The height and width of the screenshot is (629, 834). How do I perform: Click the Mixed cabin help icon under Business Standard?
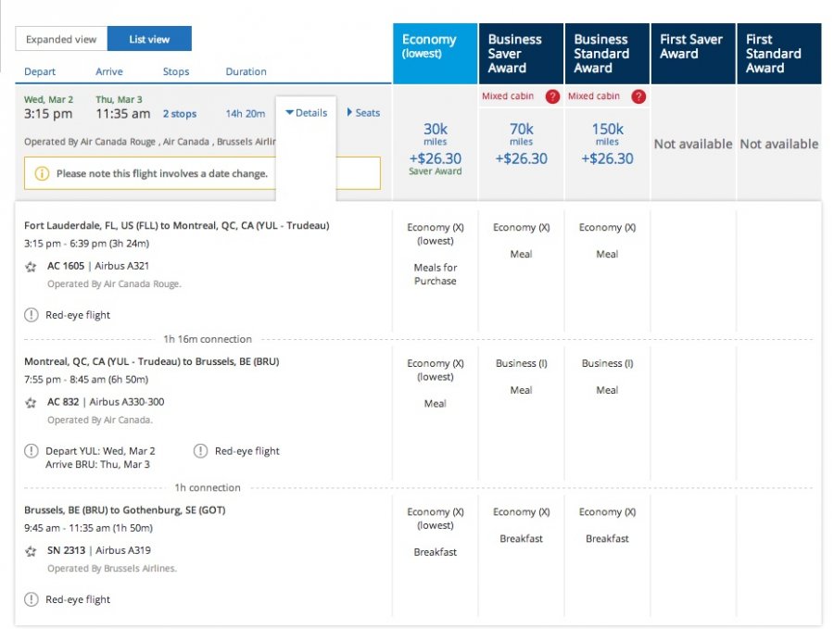tap(638, 96)
